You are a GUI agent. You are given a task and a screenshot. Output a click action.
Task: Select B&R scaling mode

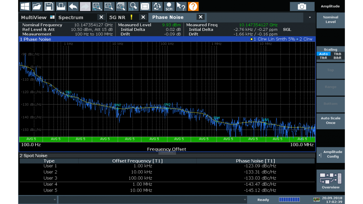coord(337,58)
